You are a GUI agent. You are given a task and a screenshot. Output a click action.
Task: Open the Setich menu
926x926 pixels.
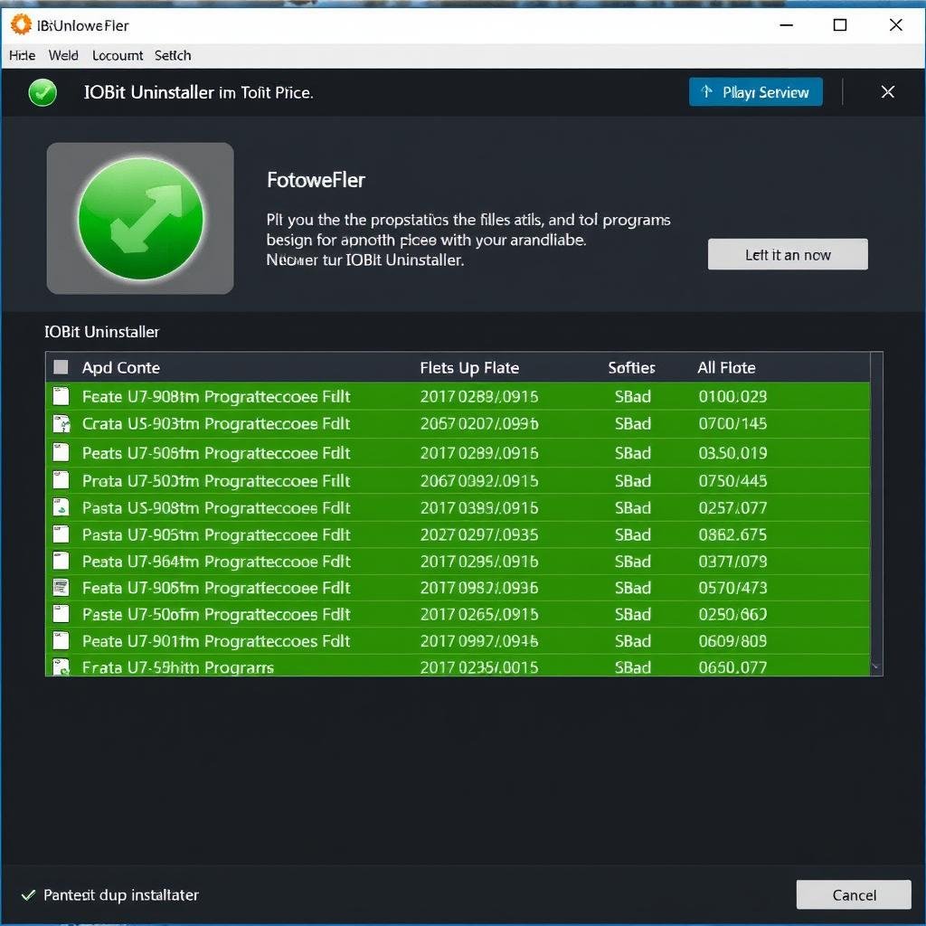(173, 55)
